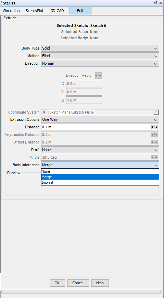The width and height of the screenshot is (164, 298).
Task: Open the Direction dropdown showing Normal
Action: point(100,63)
